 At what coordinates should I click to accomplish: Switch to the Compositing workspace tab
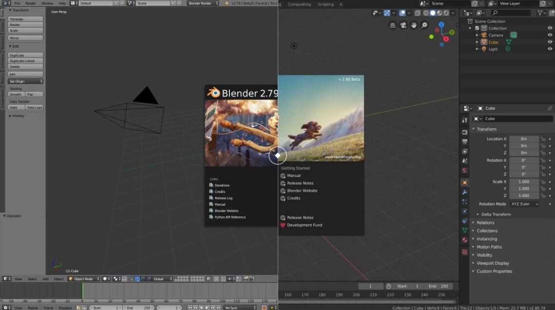tap(299, 4)
